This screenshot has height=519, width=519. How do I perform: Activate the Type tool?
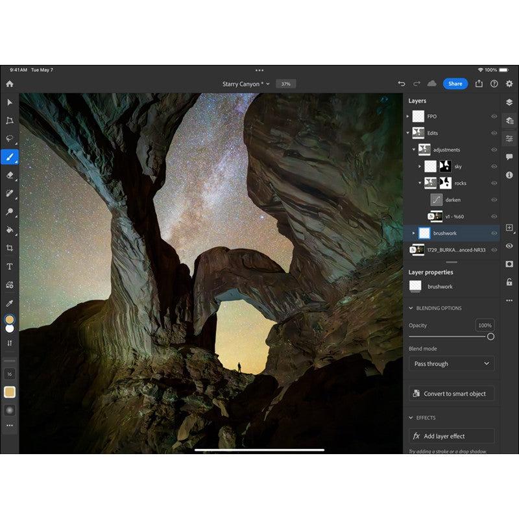[x=10, y=266]
